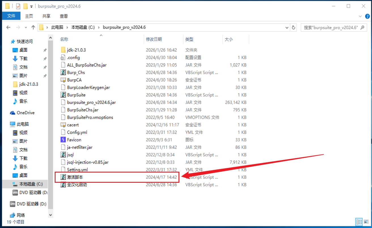Select the BurpSuiteChs.jar file name

[83, 110]
